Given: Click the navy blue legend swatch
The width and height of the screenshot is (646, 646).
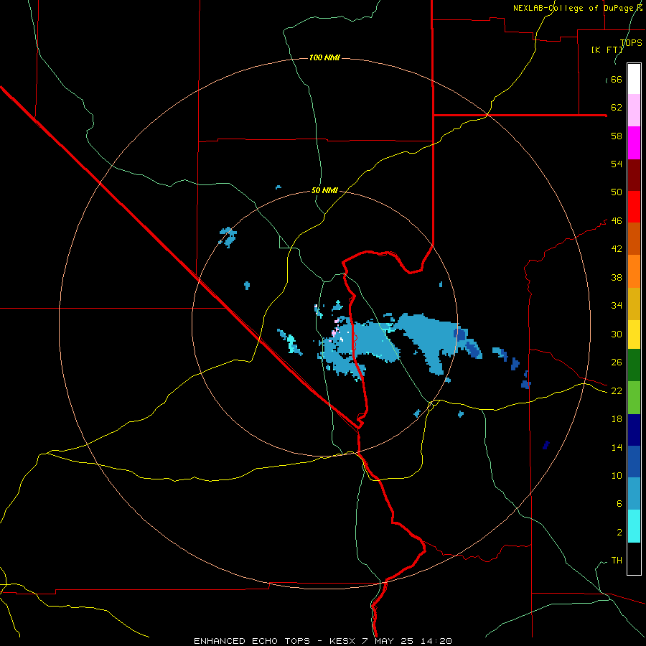Looking at the screenshot, I should click(x=634, y=430).
